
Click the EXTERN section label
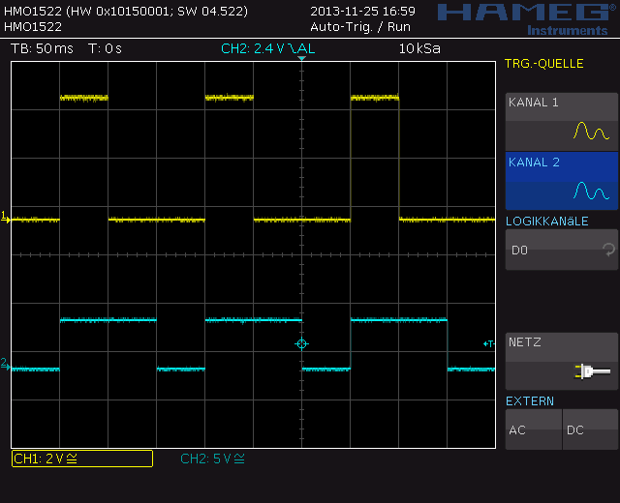[x=530, y=401]
